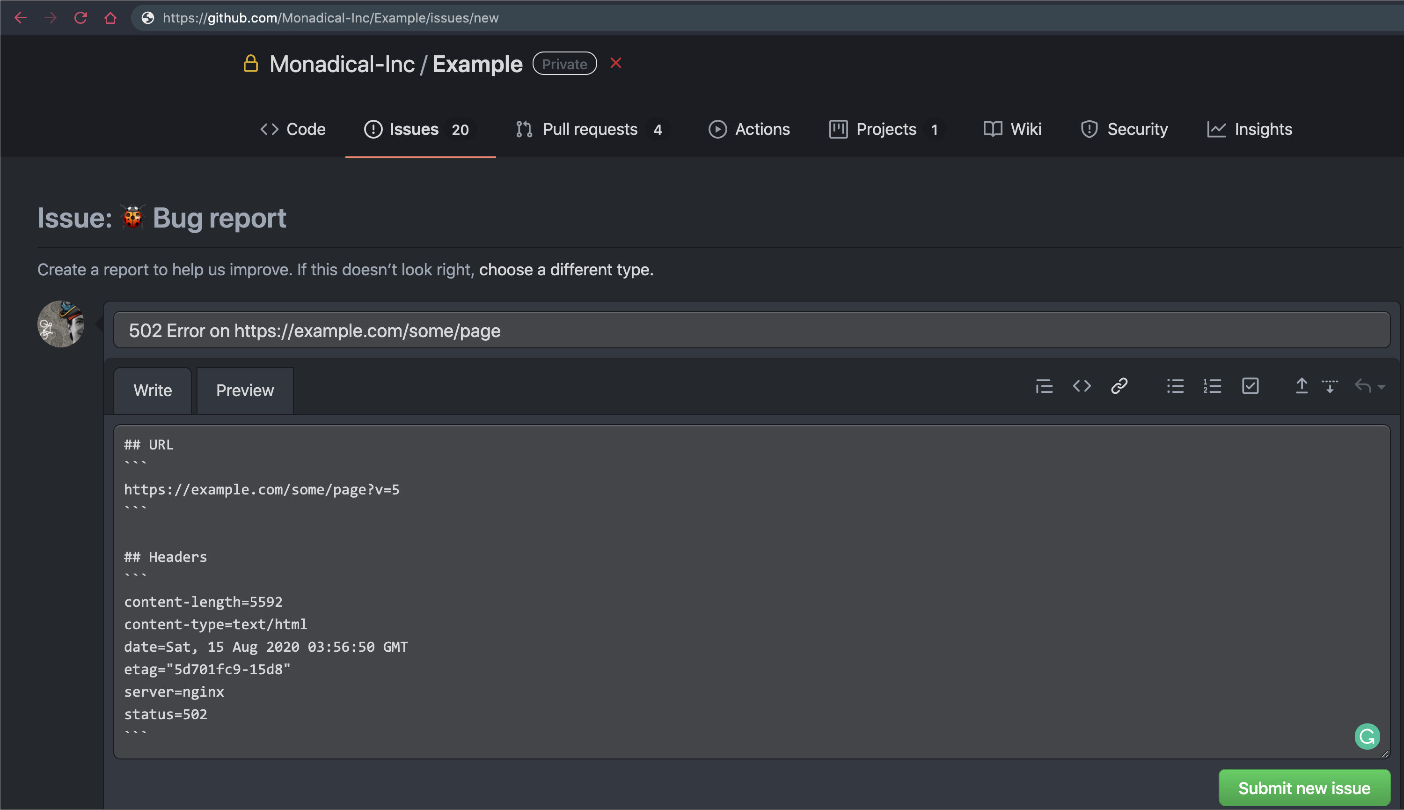Click the user avatar thumbnail

tap(61, 324)
